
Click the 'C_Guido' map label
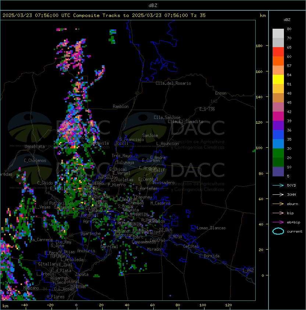45,183
